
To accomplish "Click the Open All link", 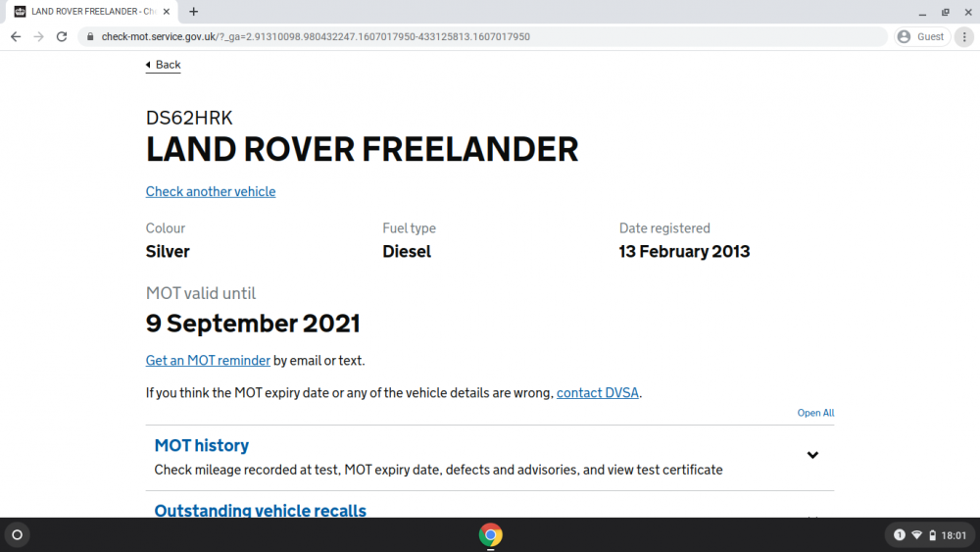I will click(x=815, y=413).
